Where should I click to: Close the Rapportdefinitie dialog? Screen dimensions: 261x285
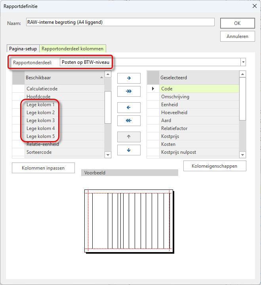254,6
